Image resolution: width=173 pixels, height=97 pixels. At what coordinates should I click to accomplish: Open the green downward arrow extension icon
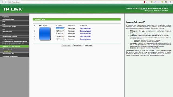click(x=162, y=2)
